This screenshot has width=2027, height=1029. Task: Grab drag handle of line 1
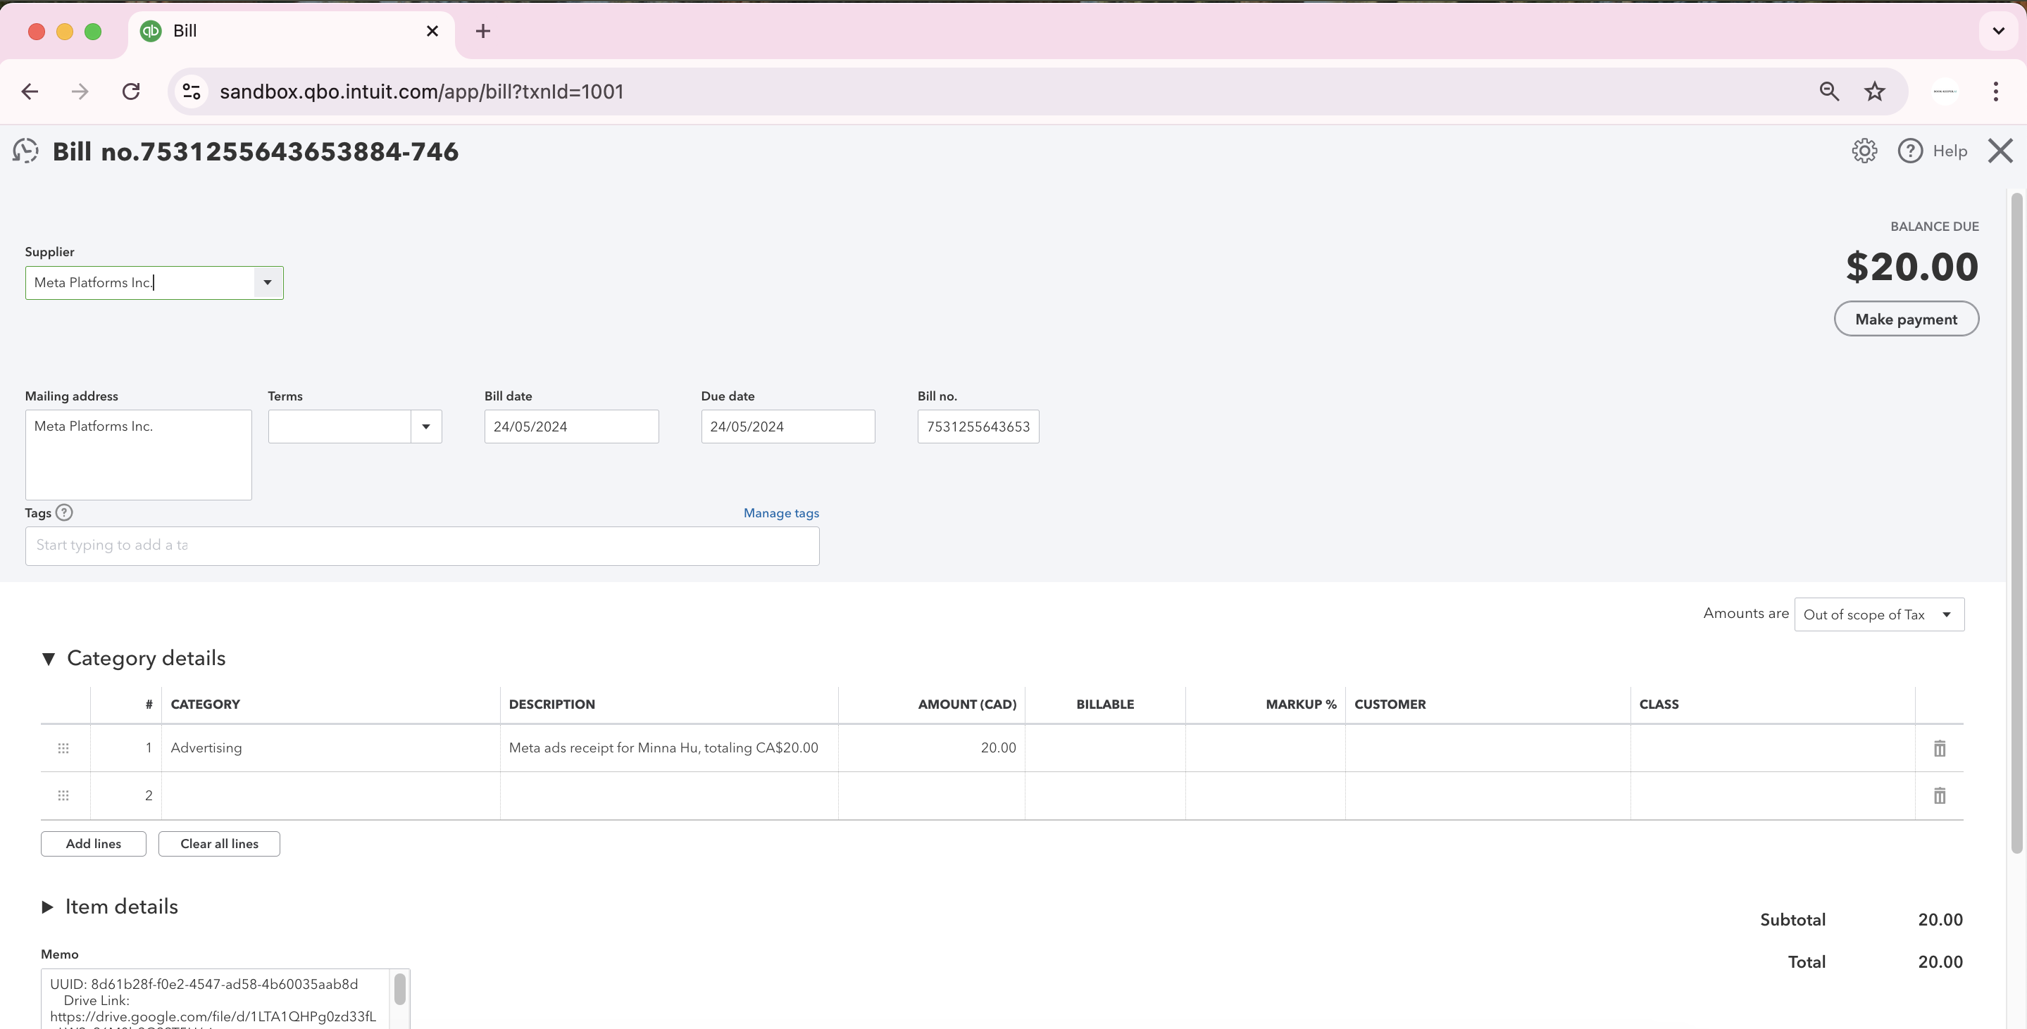tap(63, 748)
